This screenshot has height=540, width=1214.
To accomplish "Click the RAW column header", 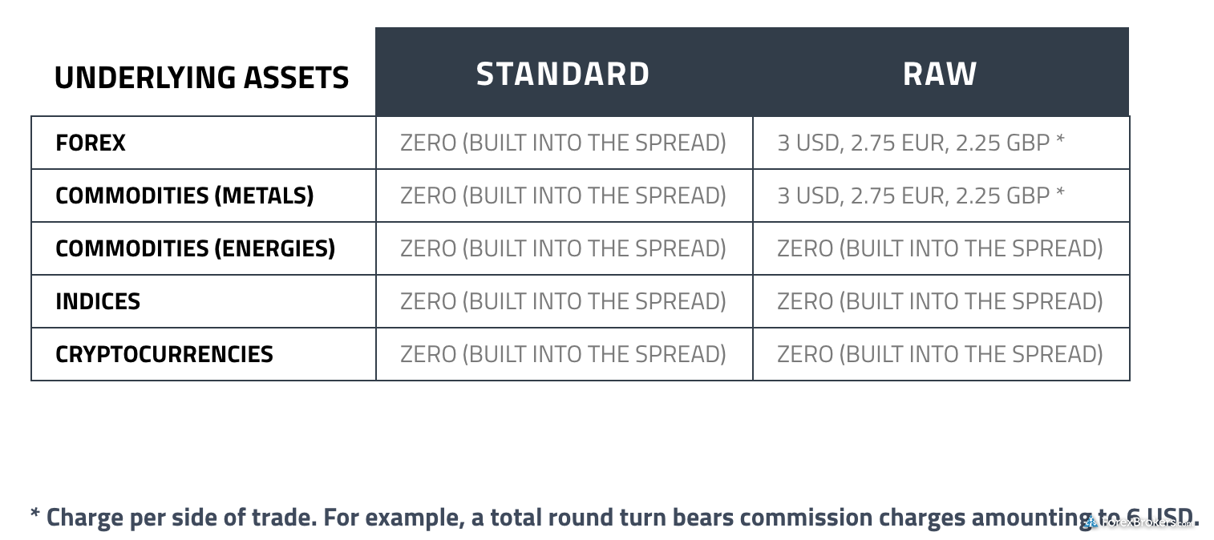I will (x=941, y=74).
